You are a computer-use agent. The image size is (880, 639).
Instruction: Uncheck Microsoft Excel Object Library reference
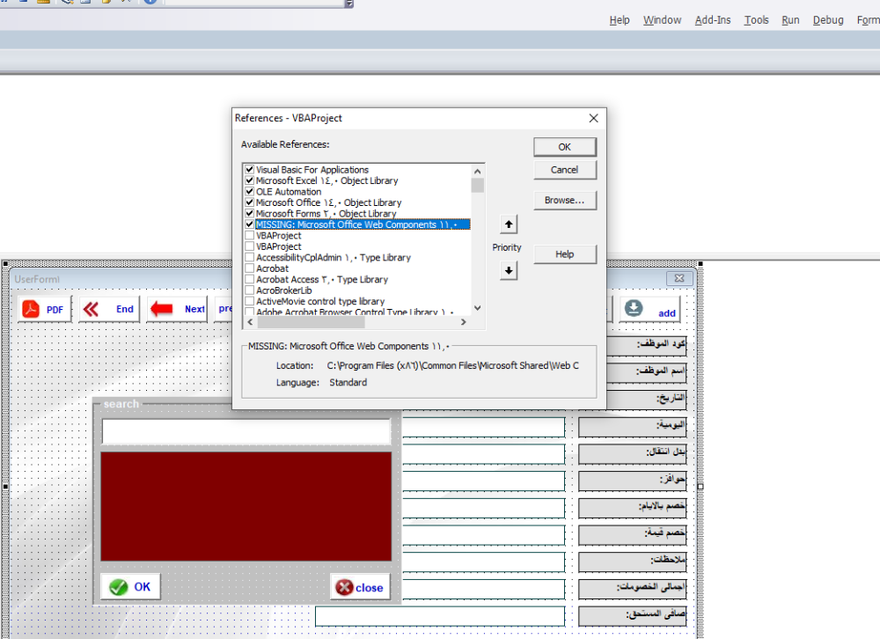pyautogui.click(x=250, y=180)
